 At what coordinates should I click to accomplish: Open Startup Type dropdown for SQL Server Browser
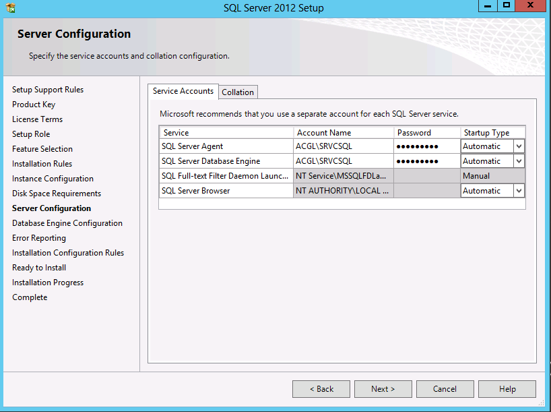tap(519, 191)
